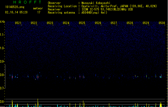Click the Observer label
The image size is (168, 107).
(54, 3)
